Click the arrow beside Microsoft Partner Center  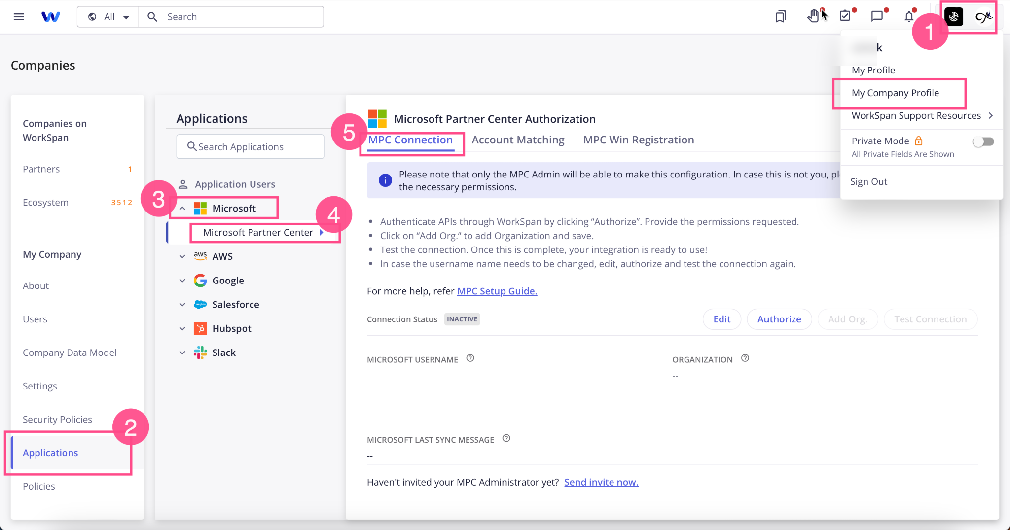click(x=322, y=232)
